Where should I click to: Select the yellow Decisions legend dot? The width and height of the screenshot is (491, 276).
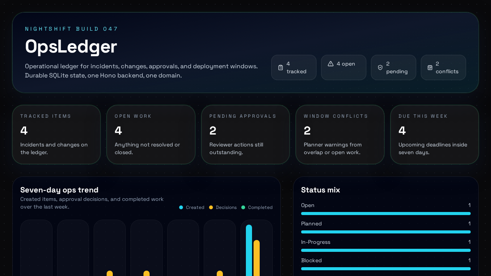pyautogui.click(x=211, y=207)
